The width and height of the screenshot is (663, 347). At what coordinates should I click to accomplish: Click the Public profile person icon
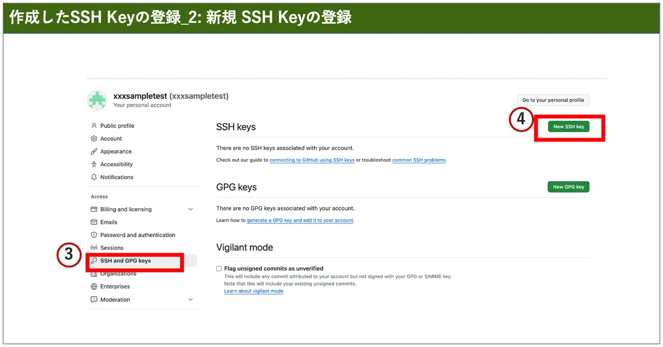[94, 126]
